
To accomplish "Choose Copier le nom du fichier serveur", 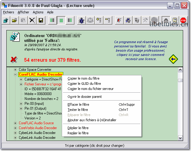I will (102, 89).
